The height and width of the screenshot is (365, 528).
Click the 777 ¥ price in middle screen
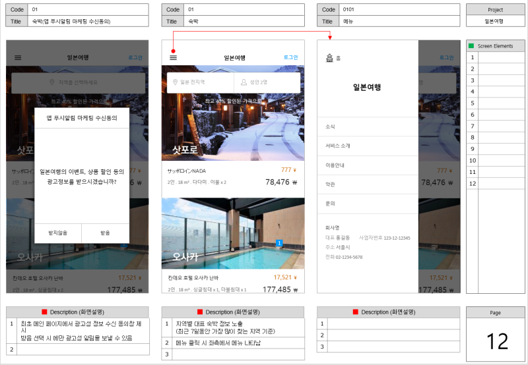point(288,170)
